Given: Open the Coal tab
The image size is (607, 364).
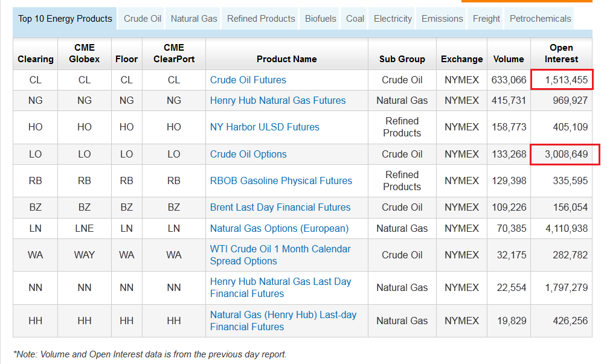Looking at the screenshot, I should [x=355, y=19].
